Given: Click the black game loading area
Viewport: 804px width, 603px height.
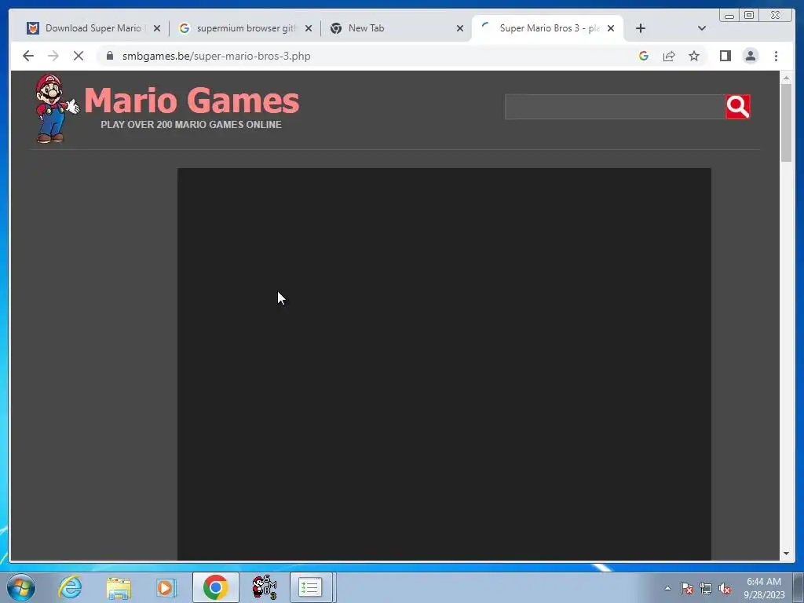Looking at the screenshot, I should pos(444,364).
